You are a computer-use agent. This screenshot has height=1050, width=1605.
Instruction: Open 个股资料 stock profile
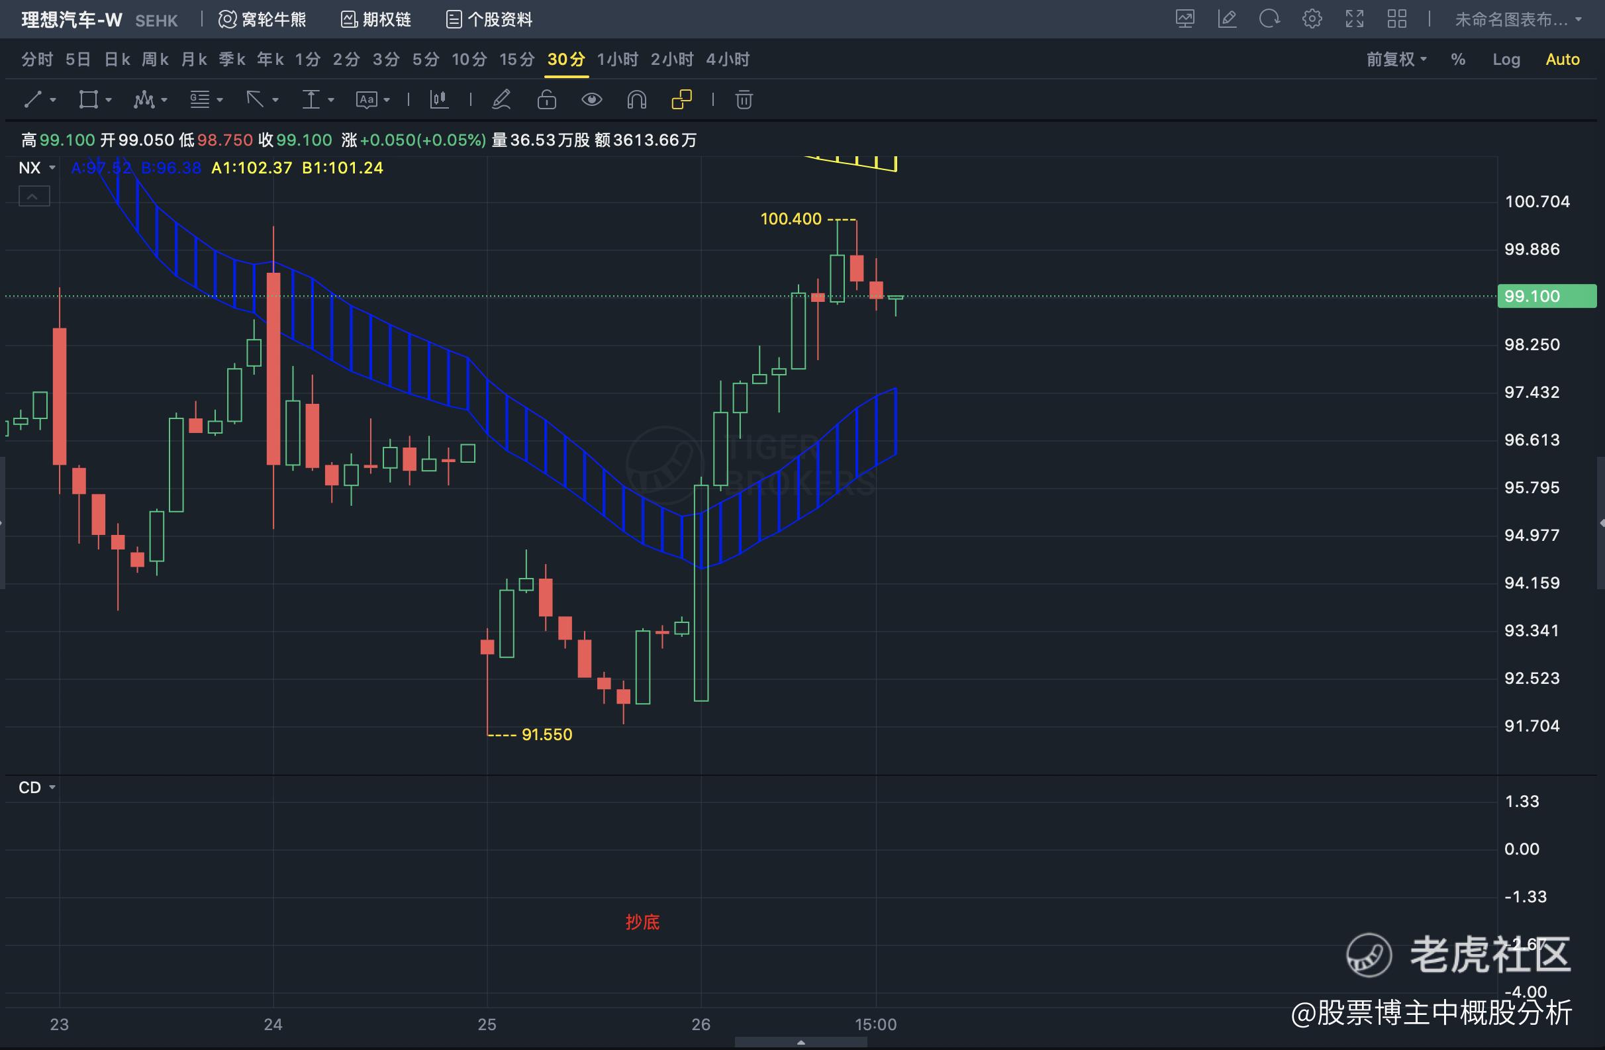(489, 20)
